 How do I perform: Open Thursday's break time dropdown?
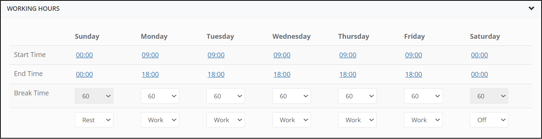357,96
